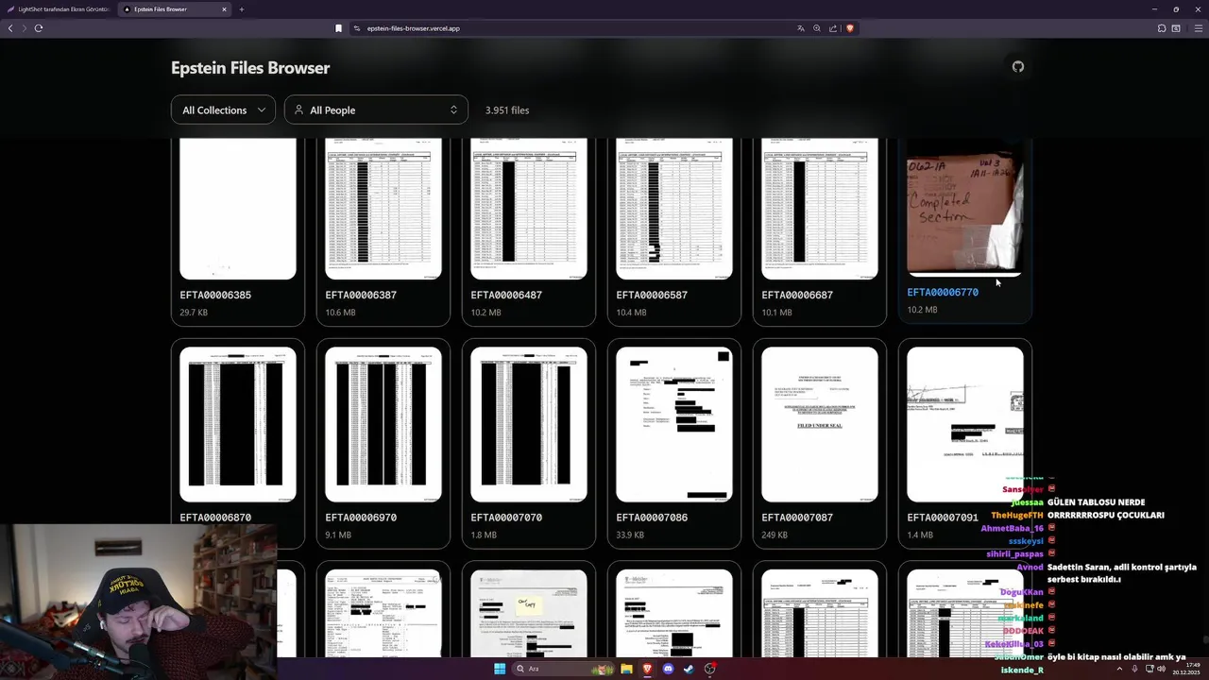Select the Epstein Files Browser tab

click(176, 9)
